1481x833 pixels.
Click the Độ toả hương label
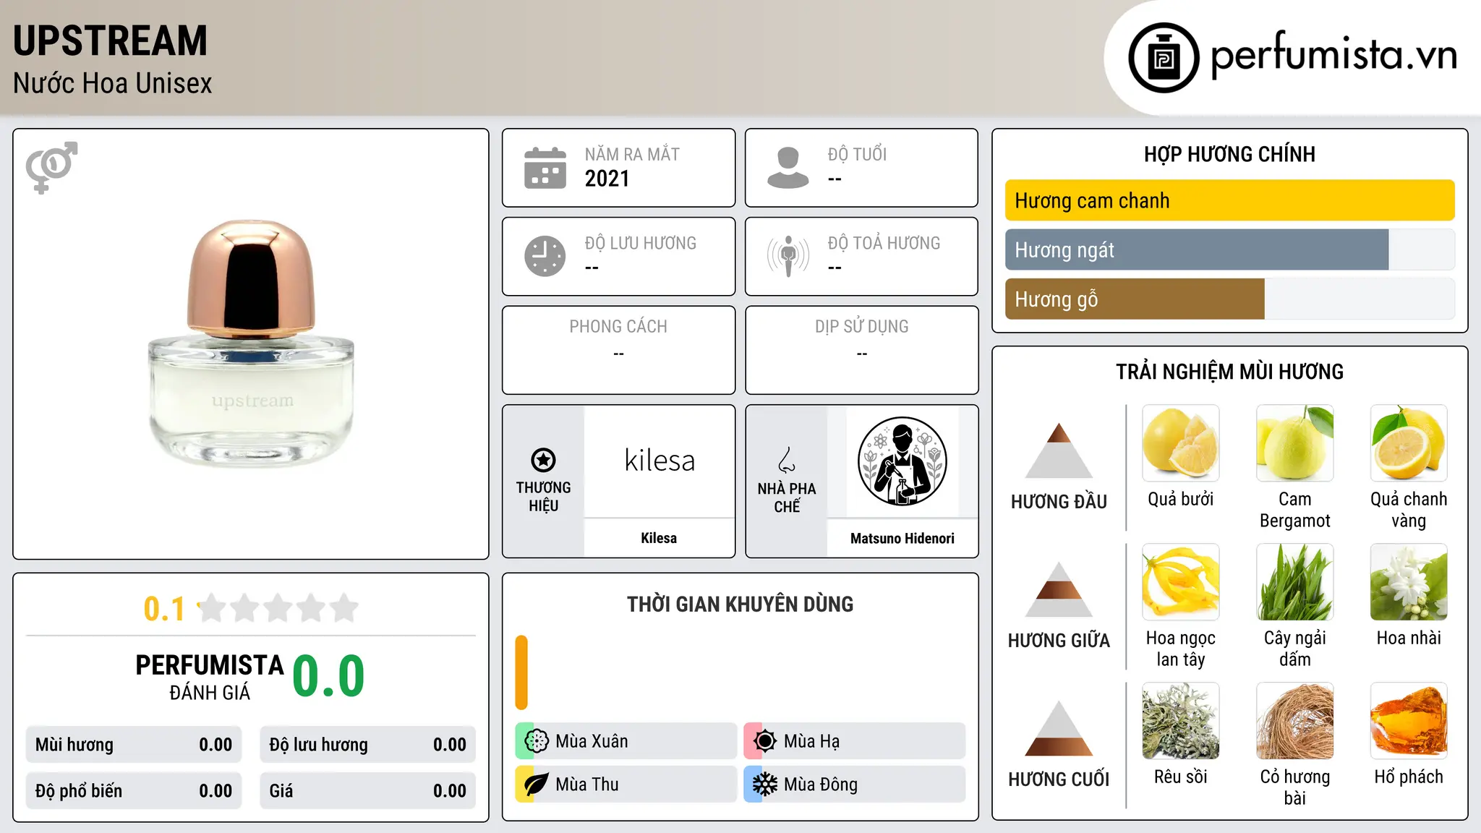[x=884, y=243]
